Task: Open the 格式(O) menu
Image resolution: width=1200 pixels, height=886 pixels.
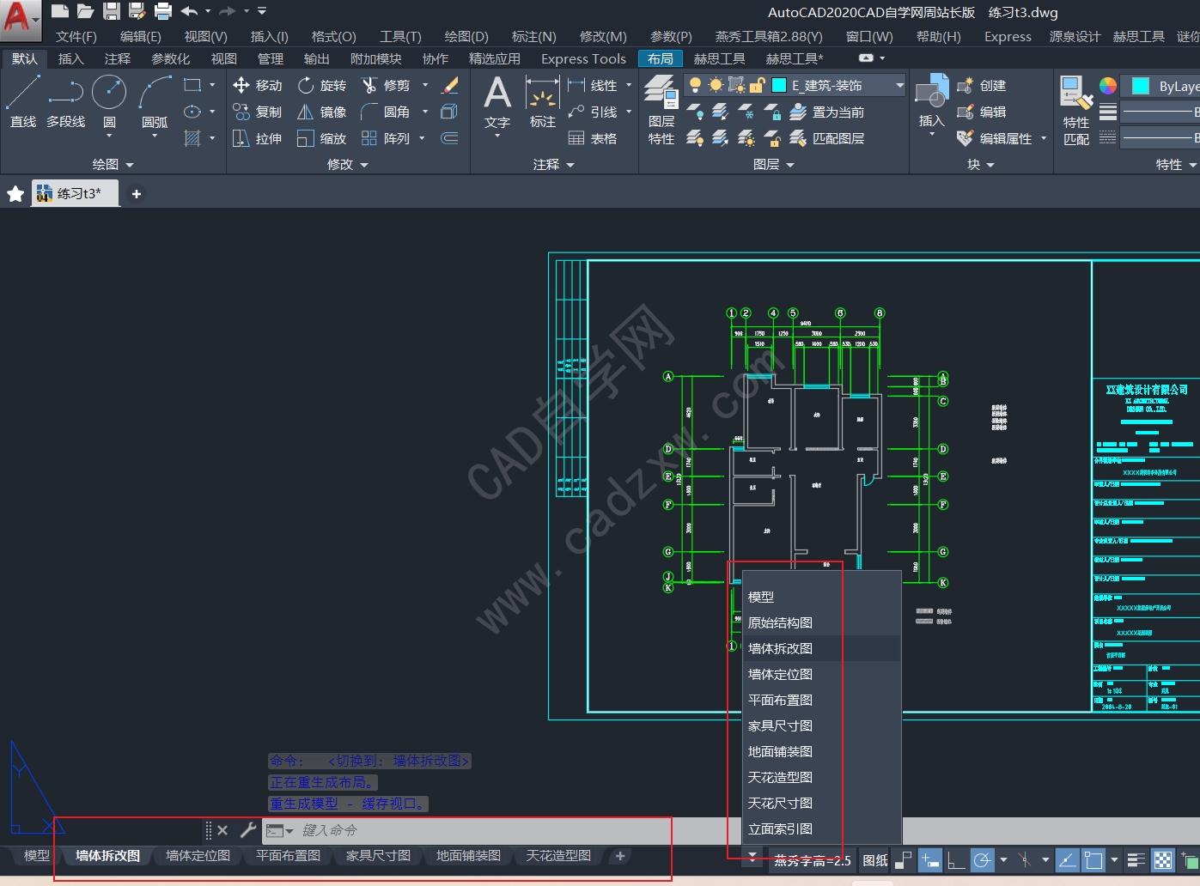Action: [x=333, y=36]
